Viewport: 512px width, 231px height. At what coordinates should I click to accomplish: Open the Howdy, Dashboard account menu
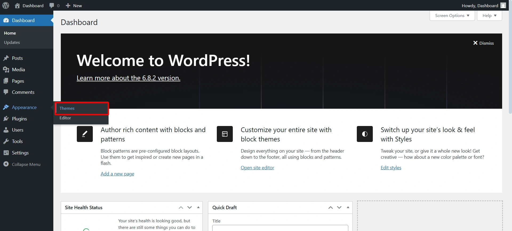(x=484, y=6)
